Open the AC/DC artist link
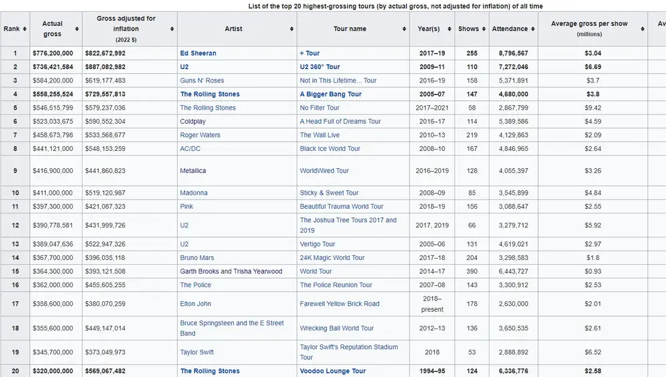The width and height of the screenshot is (666, 377). [x=190, y=148]
